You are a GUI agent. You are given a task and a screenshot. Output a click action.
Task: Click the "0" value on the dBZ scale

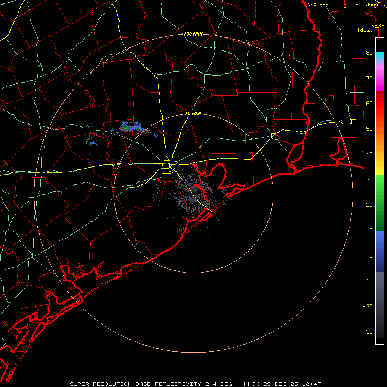coord(371,256)
